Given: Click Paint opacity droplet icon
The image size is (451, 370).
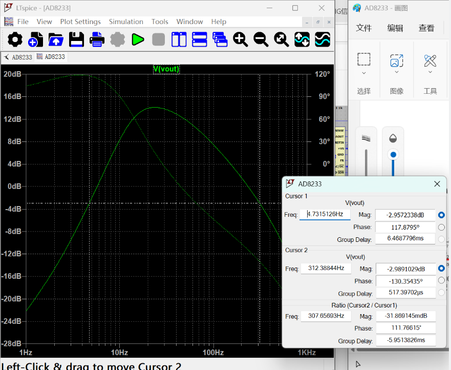Looking at the screenshot, I should [393, 138].
